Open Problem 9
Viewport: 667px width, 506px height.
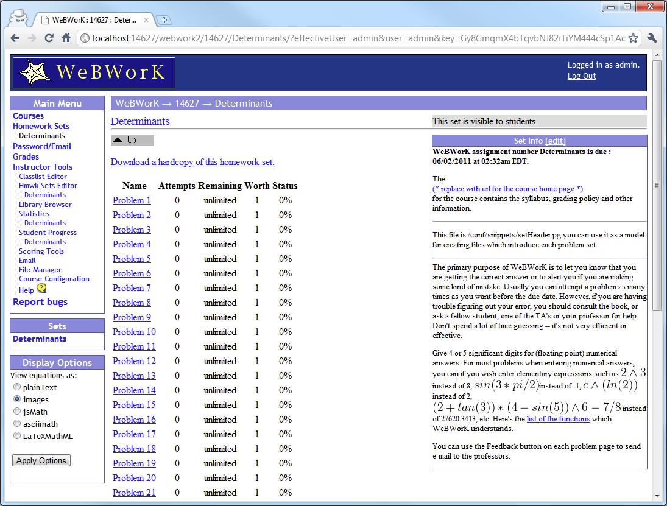coord(132,317)
